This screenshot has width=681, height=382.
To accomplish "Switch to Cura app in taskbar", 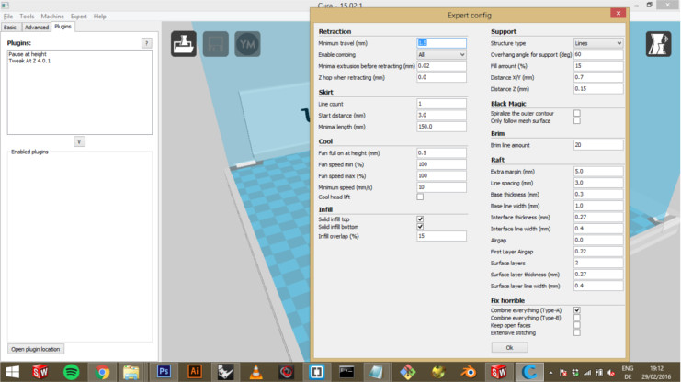I will coord(529,372).
